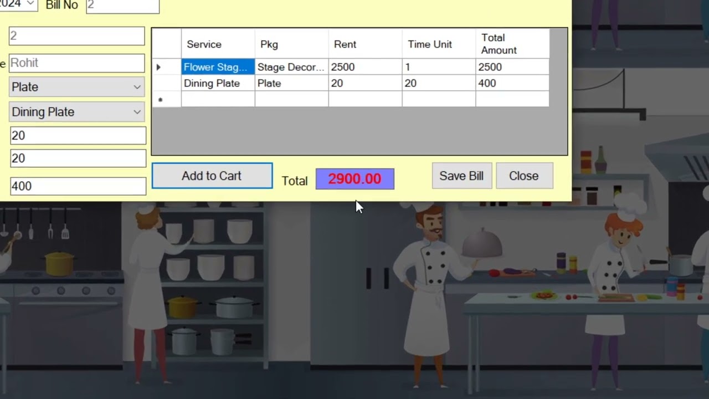This screenshot has height=399, width=709.
Task: Open the Plate package dropdown
Action: click(x=77, y=87)
